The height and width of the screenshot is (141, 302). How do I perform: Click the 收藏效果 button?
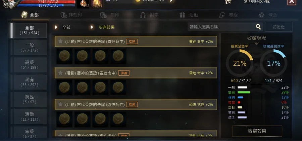(x=257, y=131)
